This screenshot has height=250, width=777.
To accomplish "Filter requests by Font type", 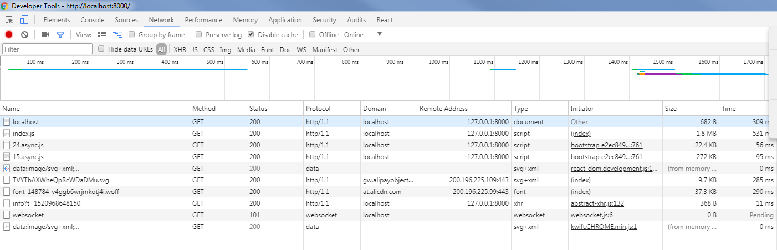I will [x=268, y=49].
